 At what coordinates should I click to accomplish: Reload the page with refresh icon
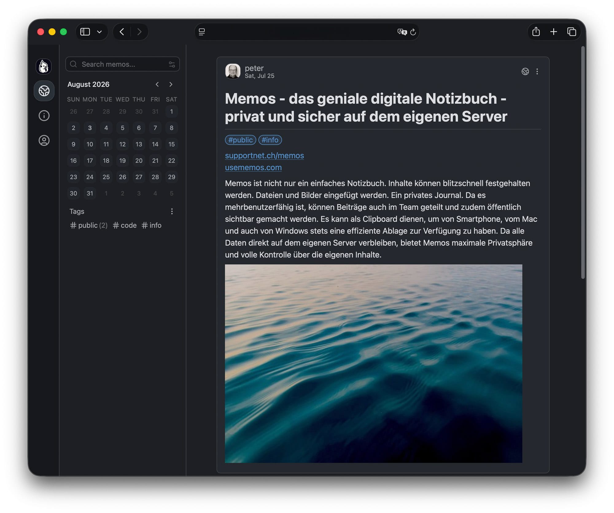pos(413,32)
